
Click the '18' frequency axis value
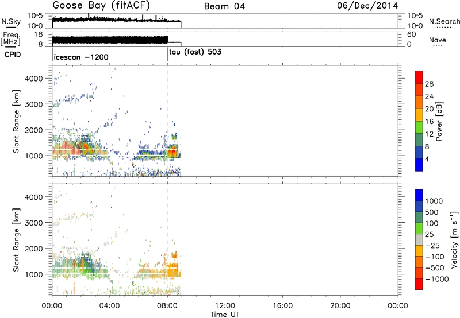[x=39, y=34]
